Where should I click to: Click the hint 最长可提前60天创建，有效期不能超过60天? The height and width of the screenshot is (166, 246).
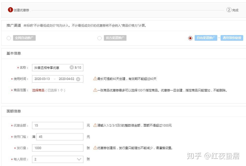click(x=127, y=79)
